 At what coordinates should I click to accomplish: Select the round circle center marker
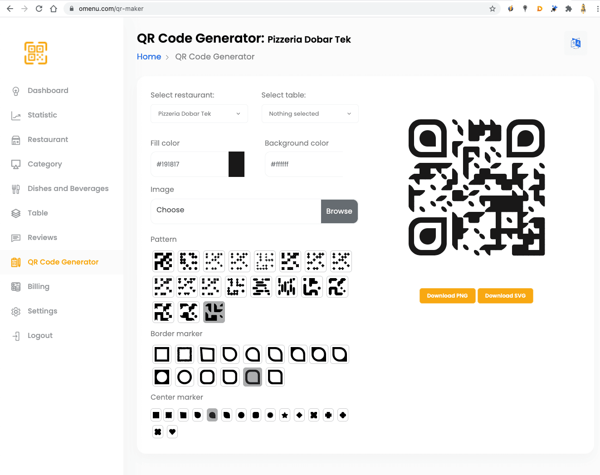point(241,415)
